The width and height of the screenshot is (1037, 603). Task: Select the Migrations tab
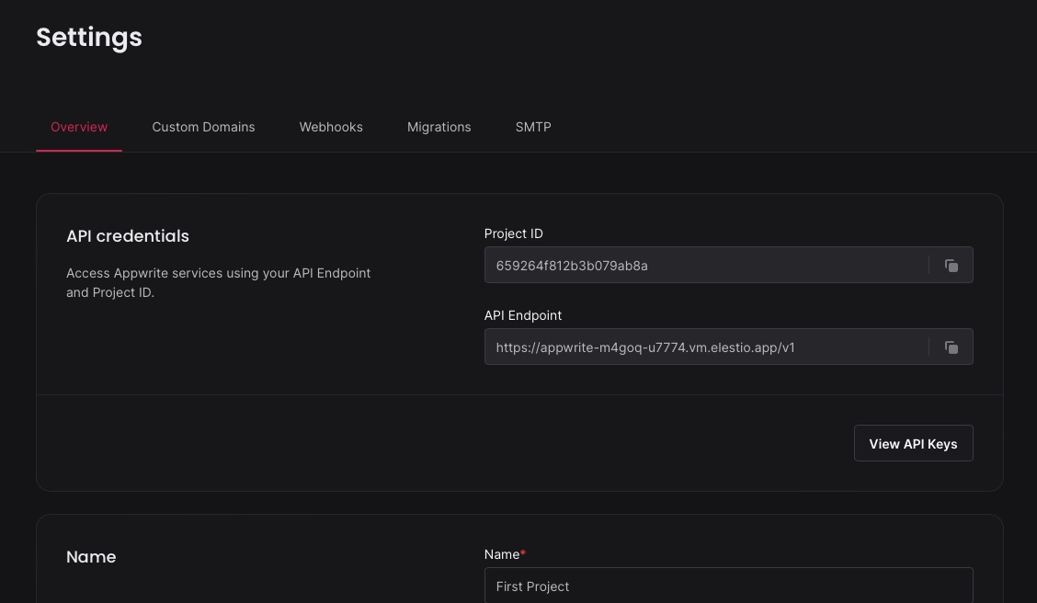pyautogui.click(x=439, y=127)
